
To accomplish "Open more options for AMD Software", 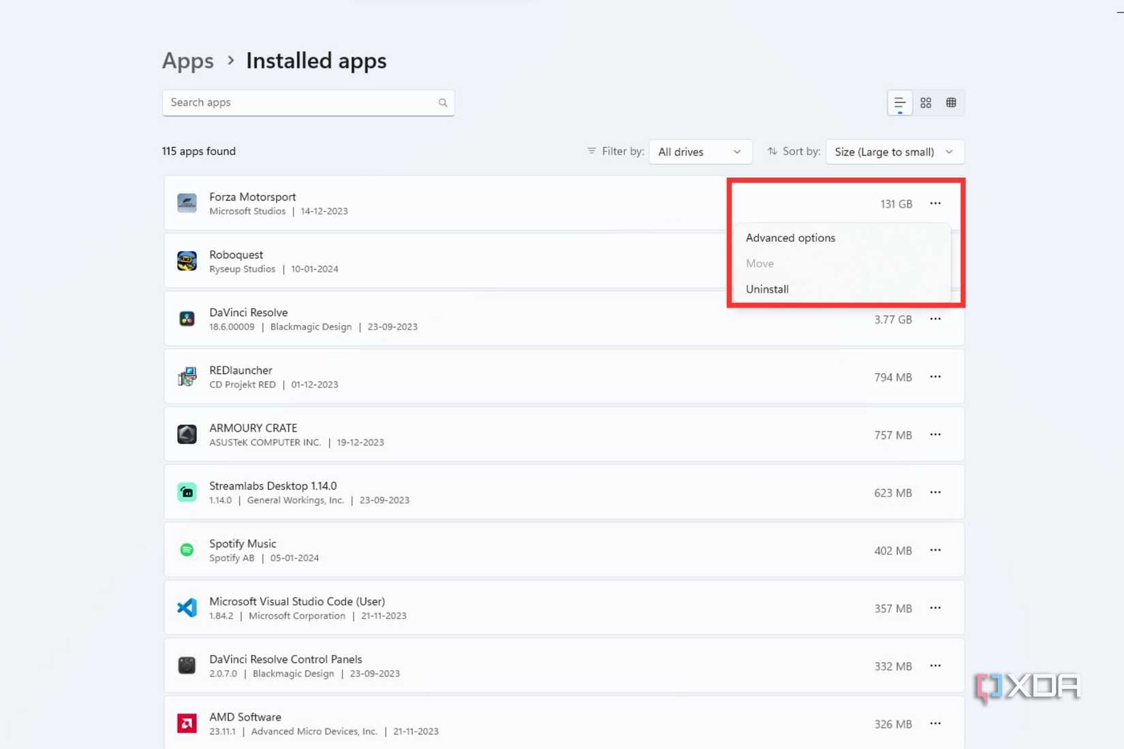I will pos(935,724).
